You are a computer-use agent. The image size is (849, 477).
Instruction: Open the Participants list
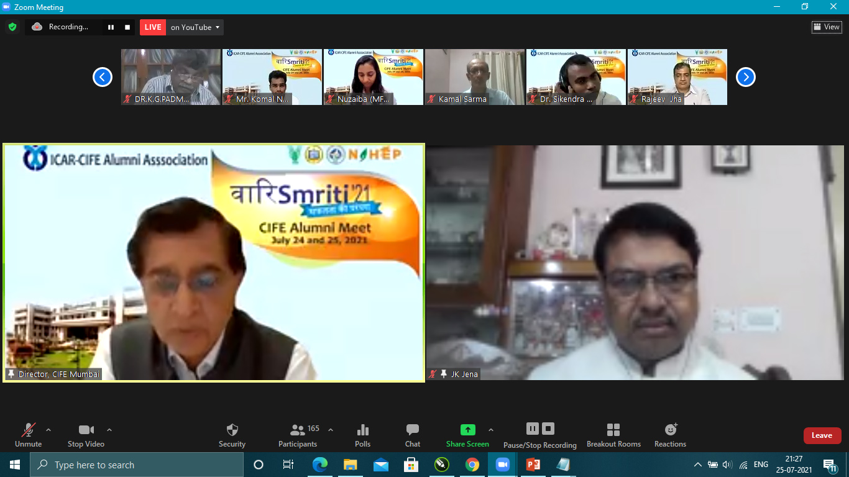click(298, 435)
